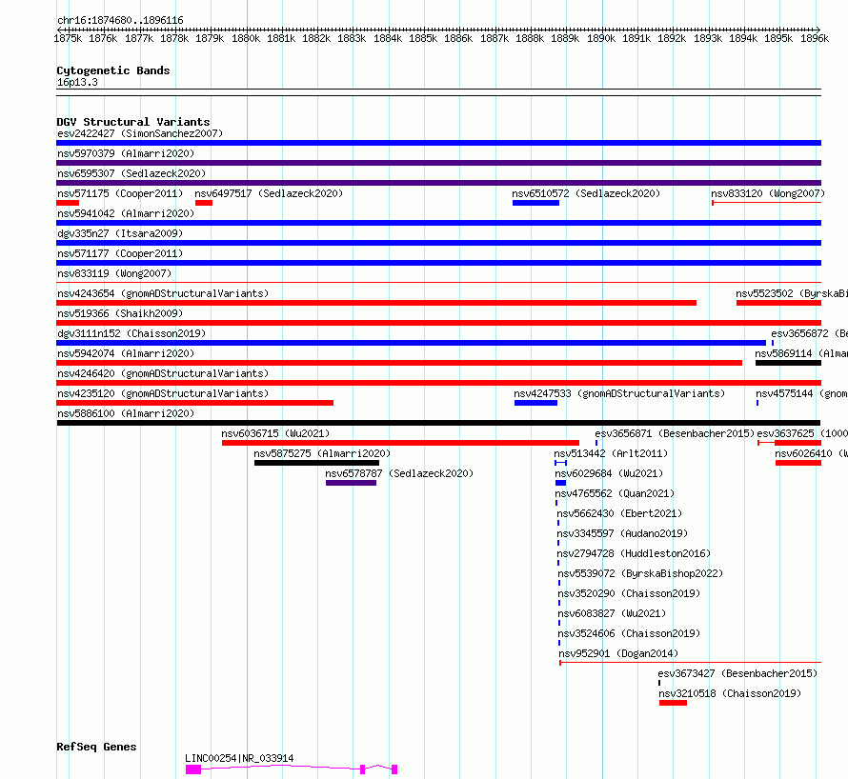Click dgv3111n152 (Chaisson2019) label
The width and height of the screenshot is (848, 779).
131,333
